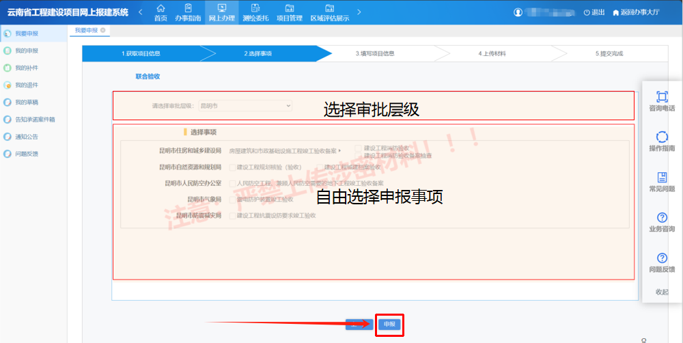The width and height of the screenshot is (683, 343).
Task: Click step 1.获取项目信息
Action: coord(141,53)
